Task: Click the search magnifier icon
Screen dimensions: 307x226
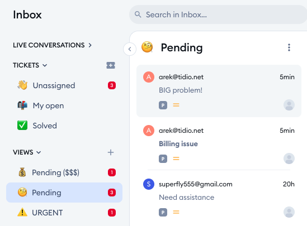Action: tap(138, 15)
